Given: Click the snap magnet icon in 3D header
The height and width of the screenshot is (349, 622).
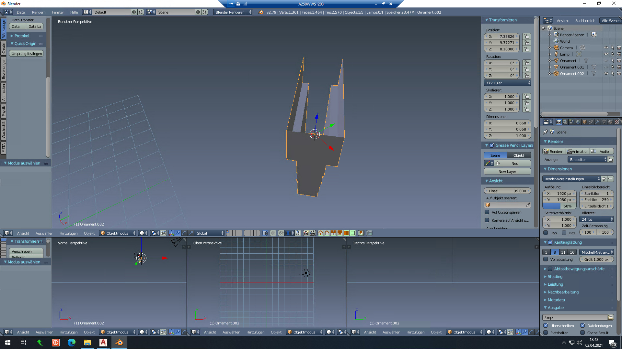Looking at the screenshot, I should tap(281, 233).
